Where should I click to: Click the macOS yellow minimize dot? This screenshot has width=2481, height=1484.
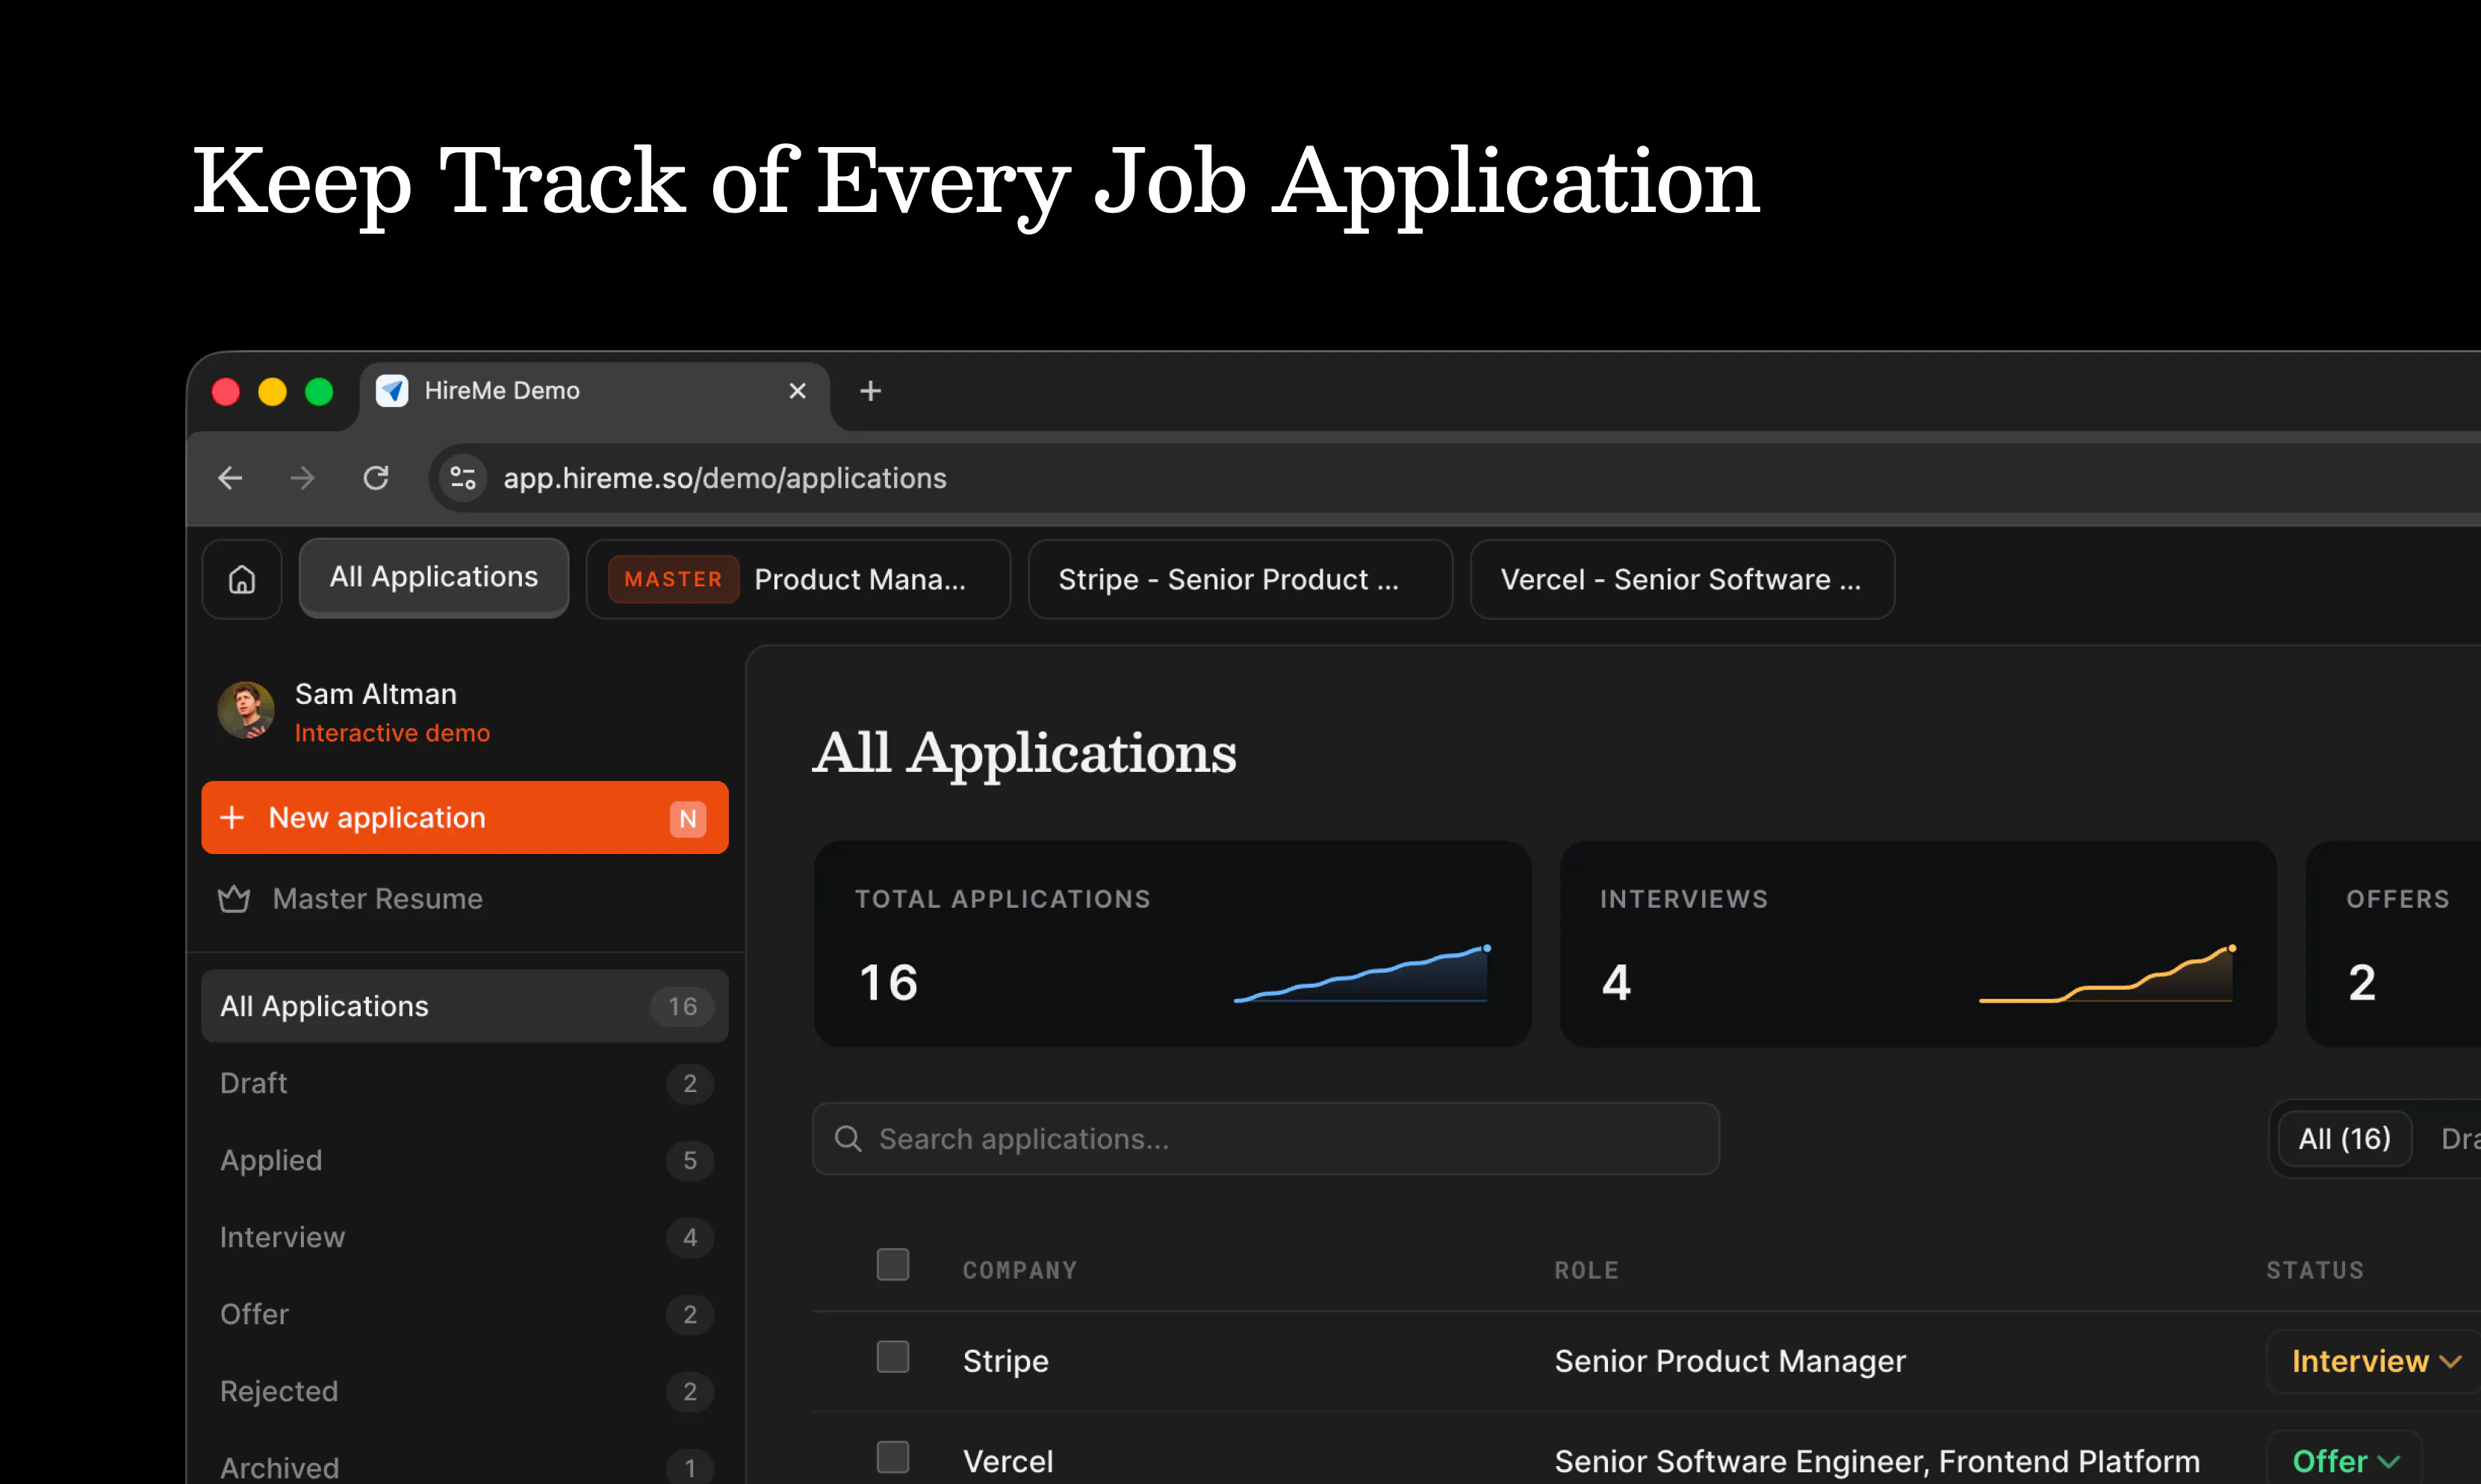(272, 391)
